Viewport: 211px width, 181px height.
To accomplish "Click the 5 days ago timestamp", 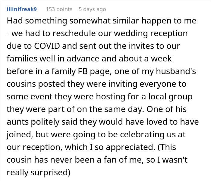I will 92,9.
